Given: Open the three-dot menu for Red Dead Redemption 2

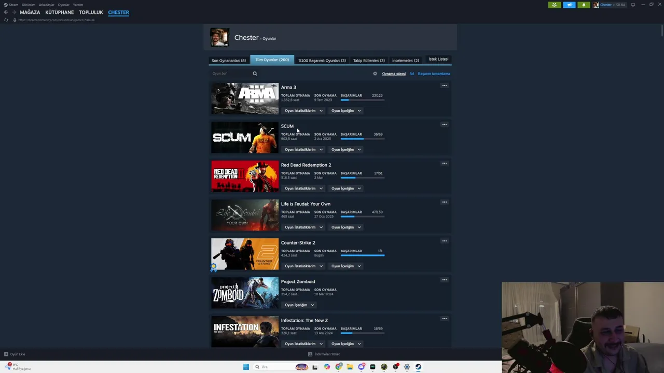Looking at the screenshot, I should coord(444,163).
